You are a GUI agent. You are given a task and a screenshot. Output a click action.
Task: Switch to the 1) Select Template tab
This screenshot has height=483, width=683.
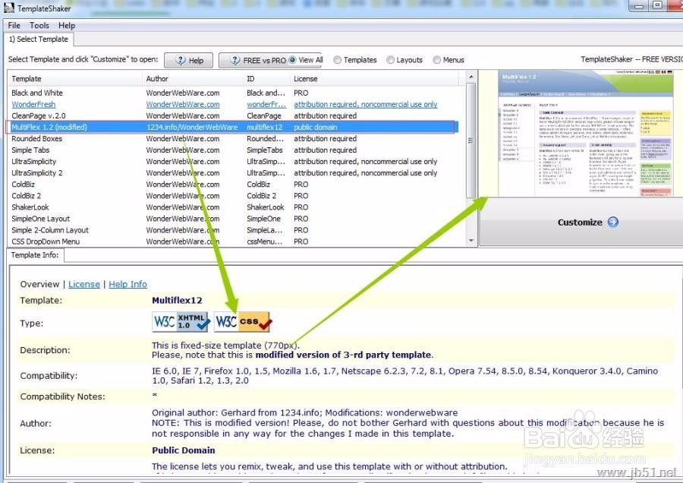[39, 39]
